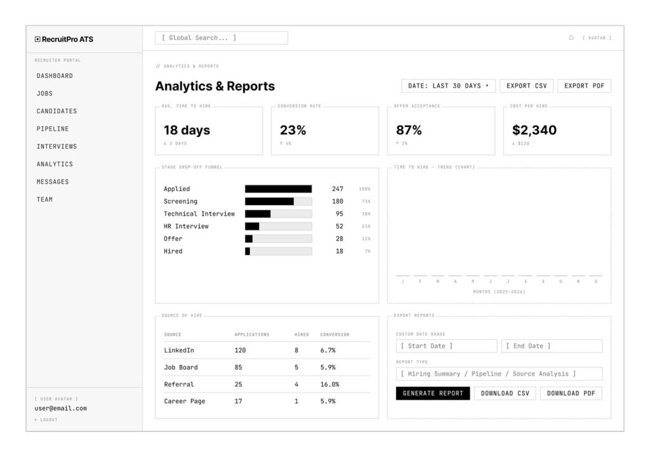Click the Applied stage progress bar

pyautogui.click(x=277, y=188)
